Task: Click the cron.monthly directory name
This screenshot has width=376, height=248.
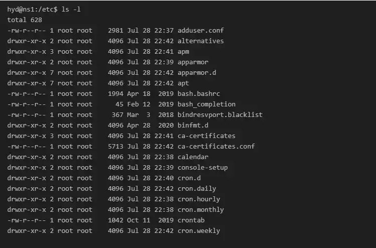Action: [x=201, y=209]
